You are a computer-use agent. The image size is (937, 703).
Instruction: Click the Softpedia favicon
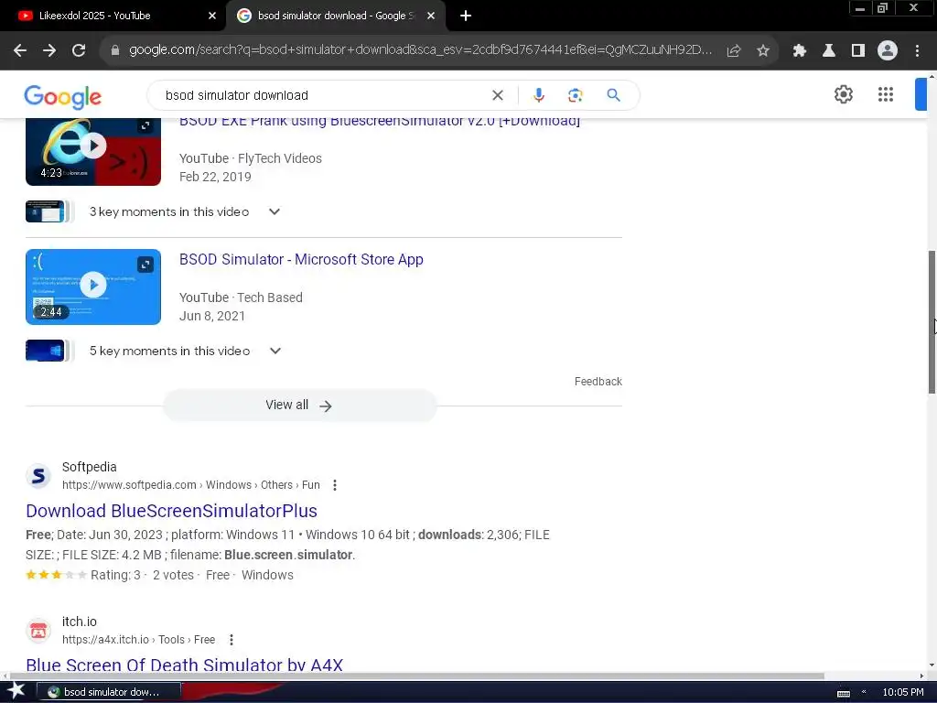38,476
